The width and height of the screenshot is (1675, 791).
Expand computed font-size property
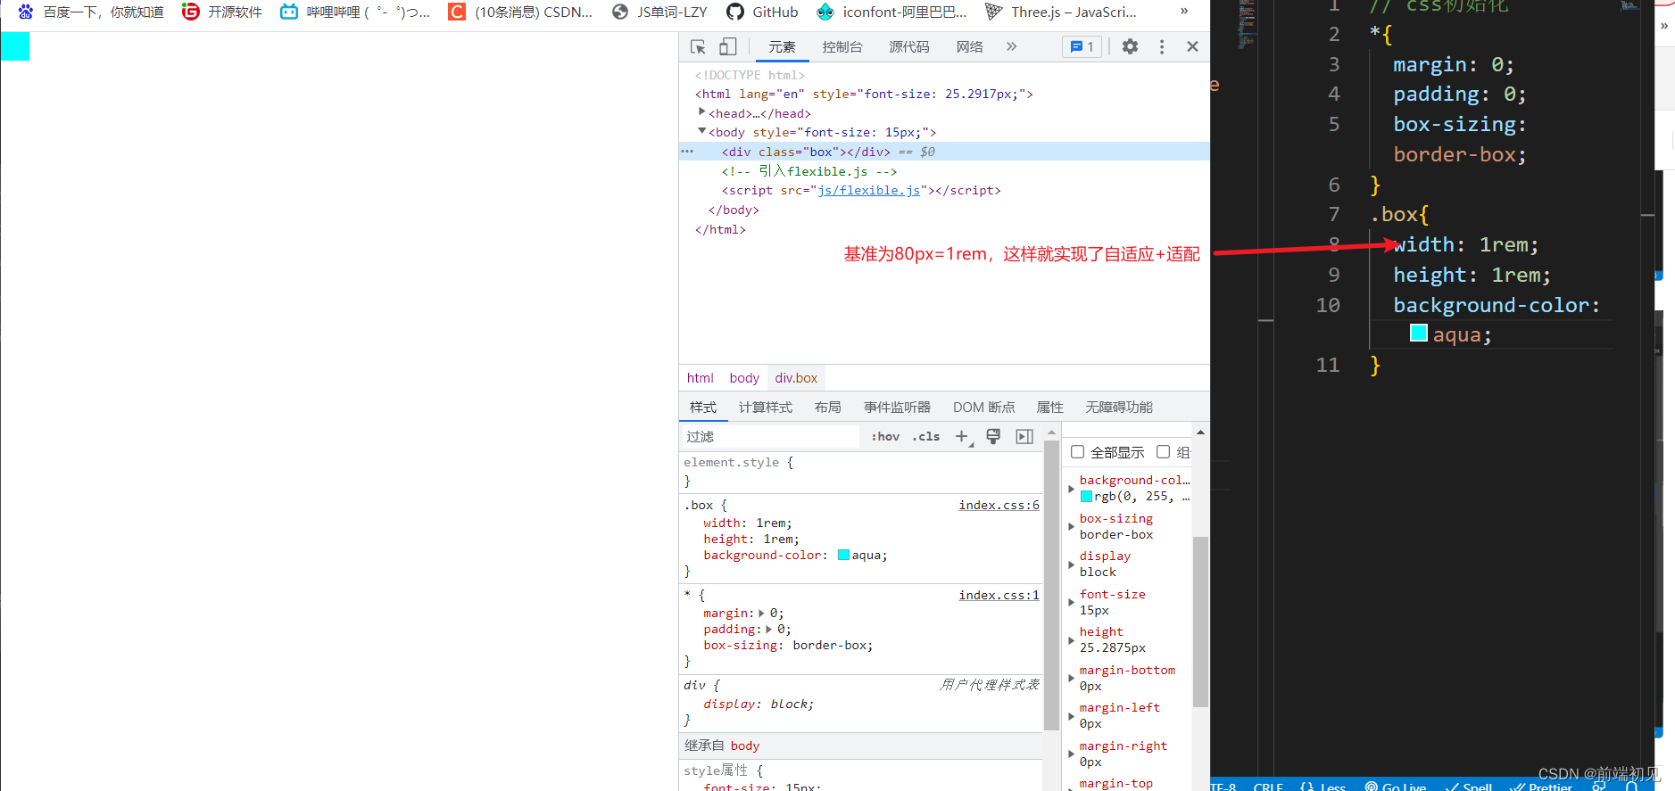pos(1071,602)
